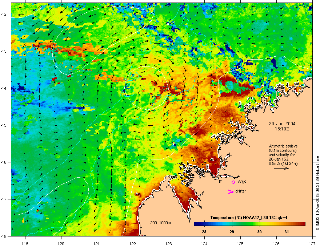Click the color bar value 29
This screenshot has height=247, width=320.
coord(232,232)
